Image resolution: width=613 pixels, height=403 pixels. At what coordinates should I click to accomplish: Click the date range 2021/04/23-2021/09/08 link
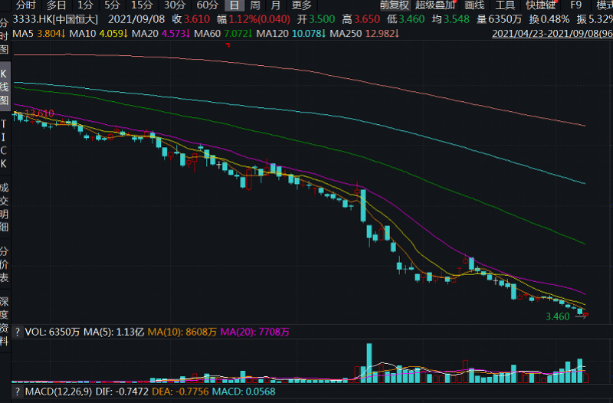point(552,33)
